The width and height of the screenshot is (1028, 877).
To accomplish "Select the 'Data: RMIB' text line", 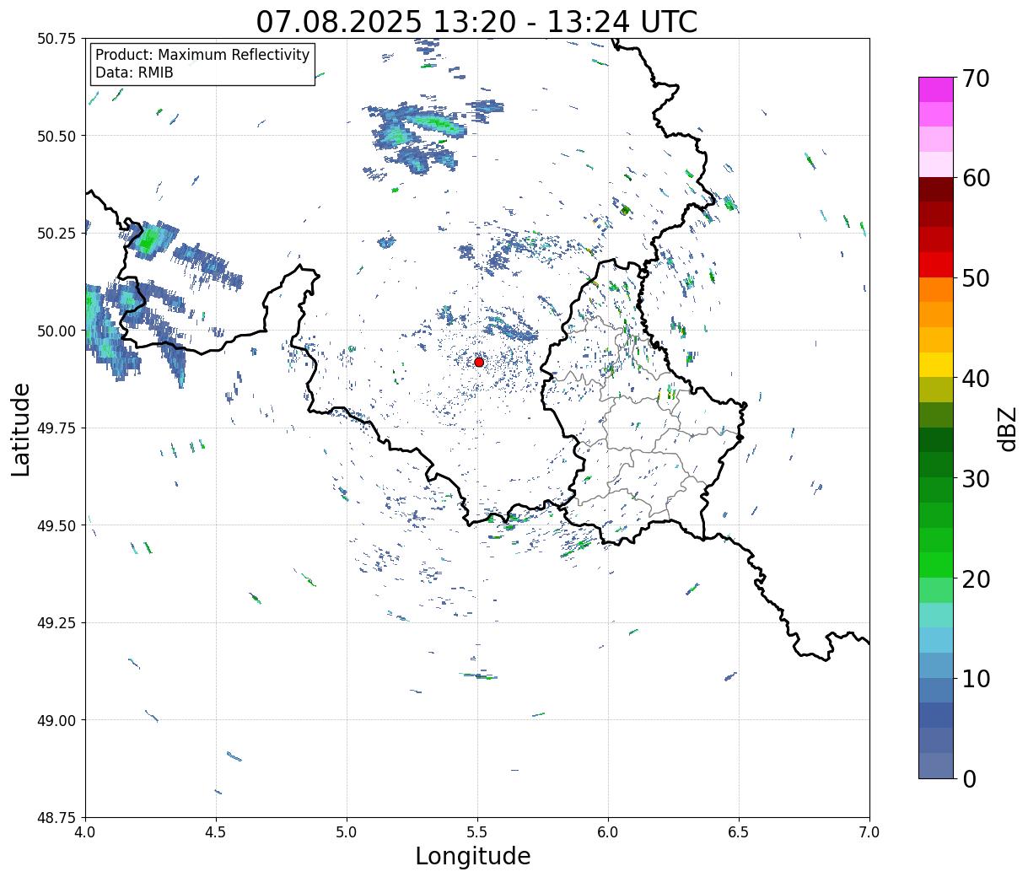I will pos(134,73).
